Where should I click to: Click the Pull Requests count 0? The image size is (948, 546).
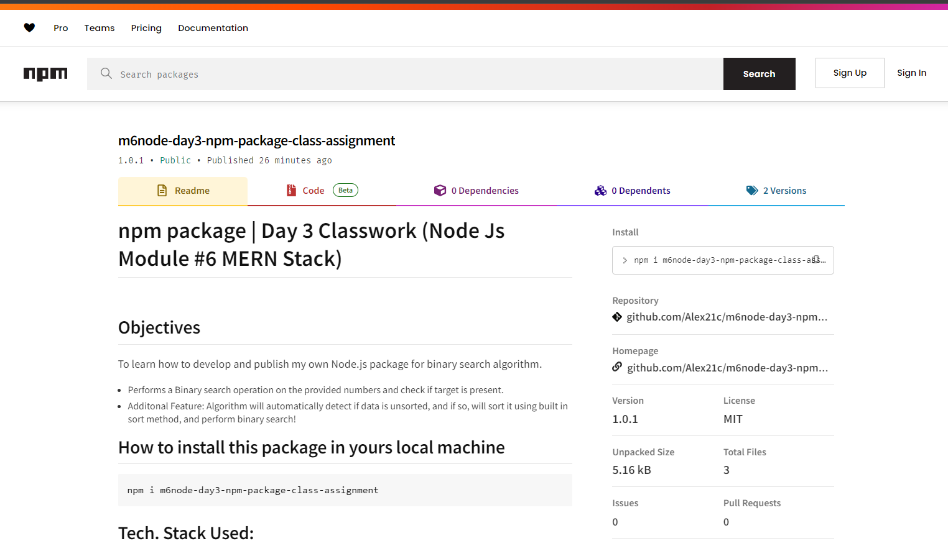pos(726,522)
